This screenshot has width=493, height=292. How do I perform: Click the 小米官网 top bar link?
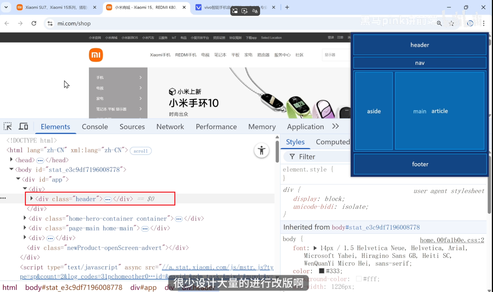pos(95,38)
